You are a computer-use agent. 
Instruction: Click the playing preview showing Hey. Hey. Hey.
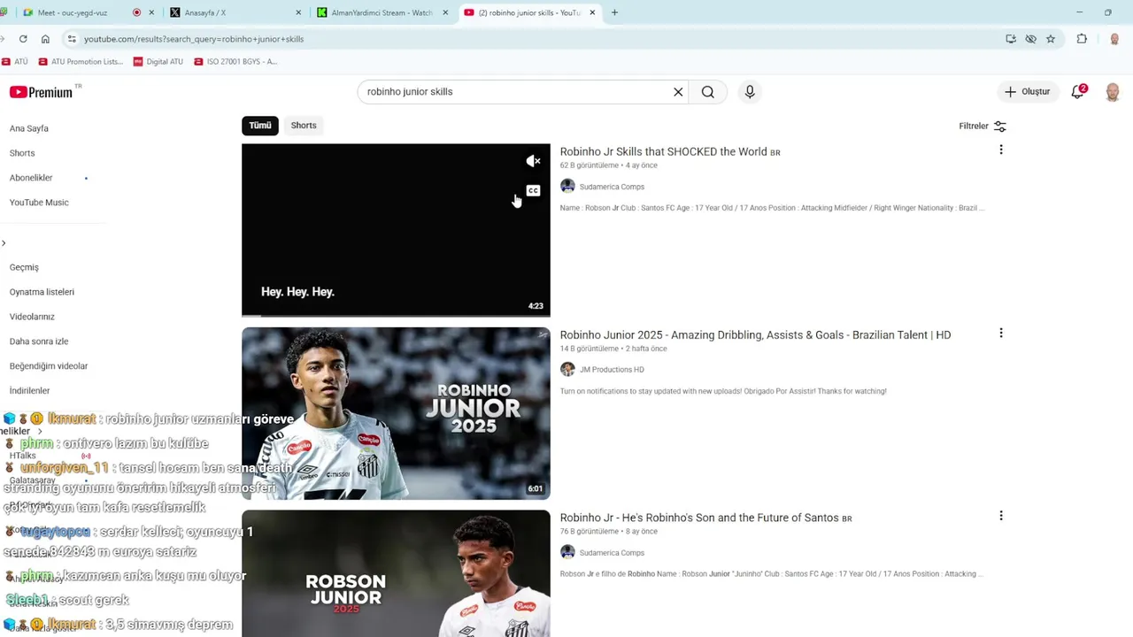coord(396,230)
